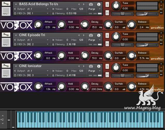Screen dimensions: 165x130
Task: Mute the BASS Acid Belongs To Us instrument
Action: [107, 13]
